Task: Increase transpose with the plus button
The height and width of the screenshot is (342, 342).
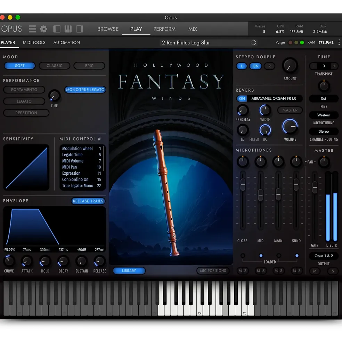Action: 334,66
